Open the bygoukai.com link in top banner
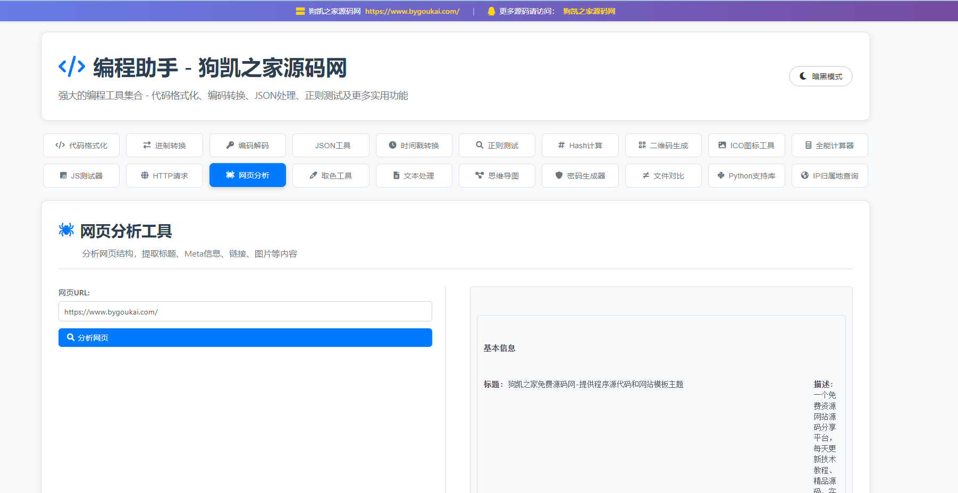Image resolution: width=958 pixels, height=493 pixels. click(412, 11)
